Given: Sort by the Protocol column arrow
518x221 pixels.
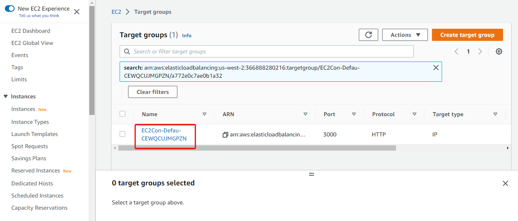Looking at the screenshot, I should click(x=415, y=114).
